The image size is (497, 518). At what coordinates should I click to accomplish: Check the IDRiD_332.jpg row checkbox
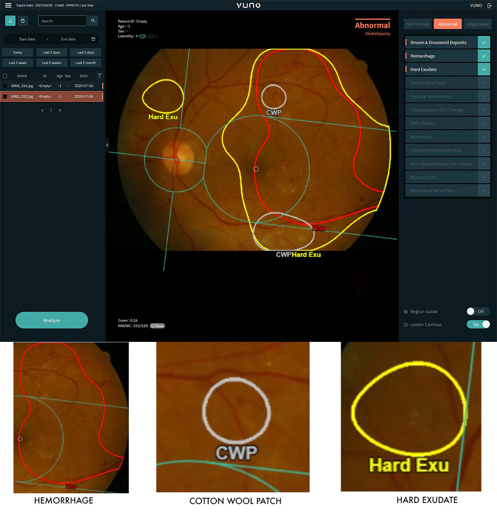[5, 96]
